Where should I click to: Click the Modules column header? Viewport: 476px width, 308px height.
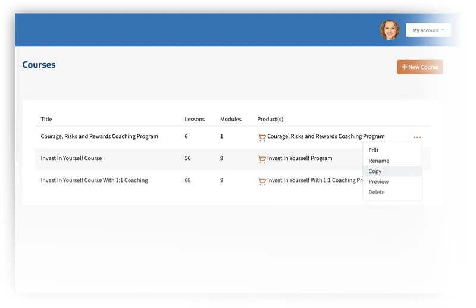pos(231,119)
